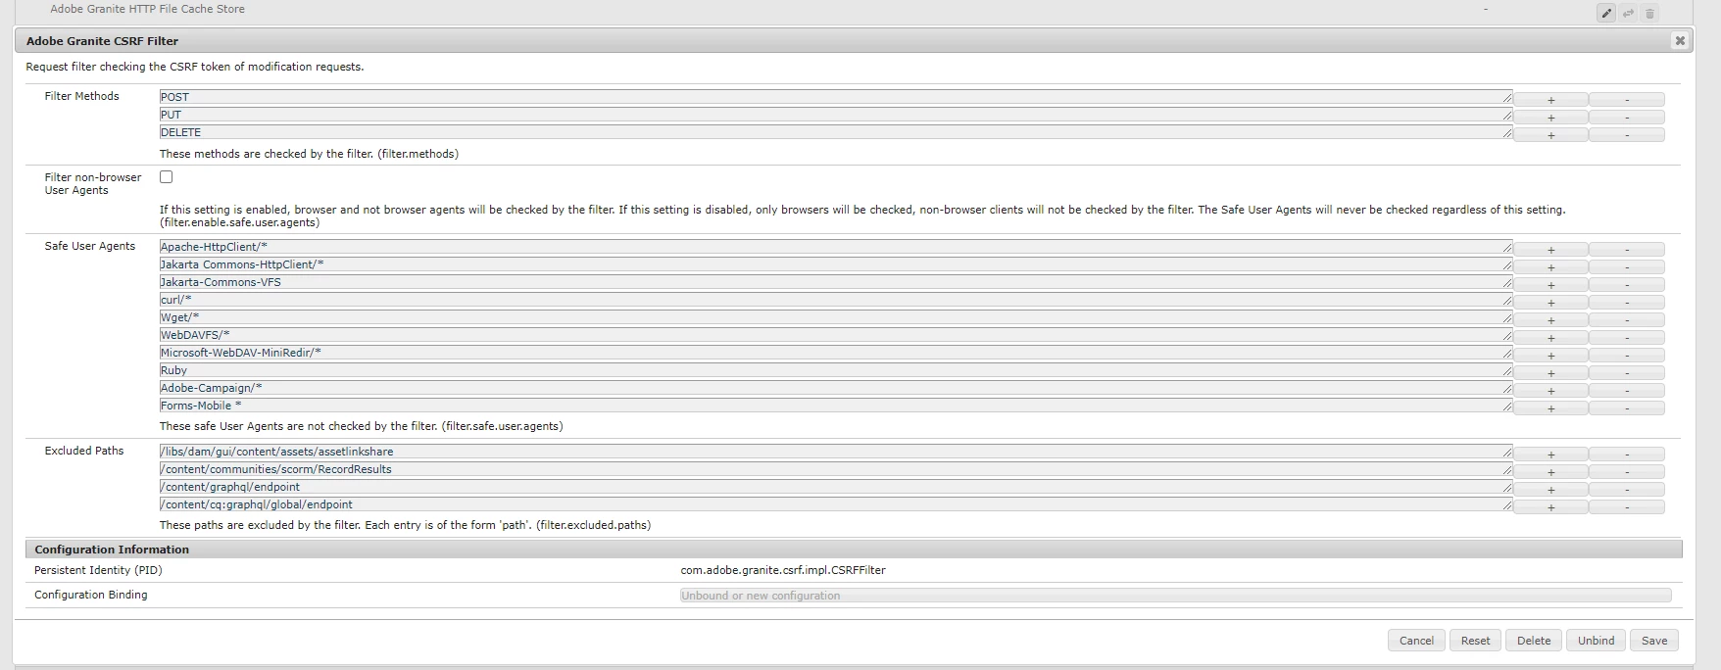
Task: Add entry after Jakarta-Commons-VFS agent
Action: coord(1550,285)
